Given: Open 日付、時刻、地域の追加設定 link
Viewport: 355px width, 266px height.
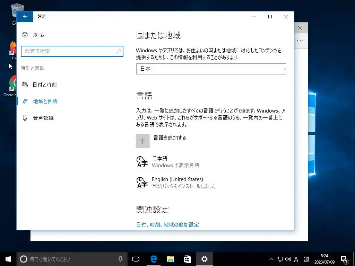Looking at the screenshot, I should click(167, 224).
